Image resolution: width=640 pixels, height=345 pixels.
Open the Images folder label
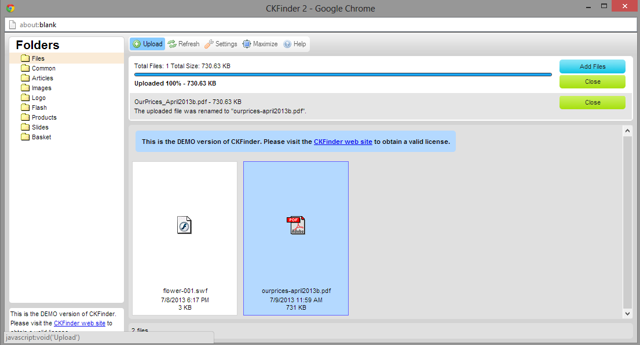pyautogui.click(x=42, y=88)
